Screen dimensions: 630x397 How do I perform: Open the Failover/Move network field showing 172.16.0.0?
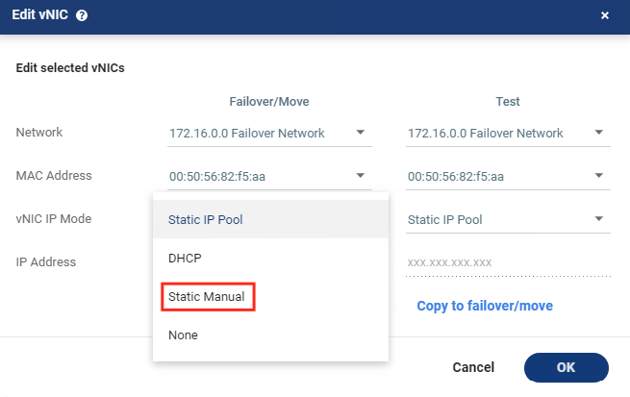[260, 133]
